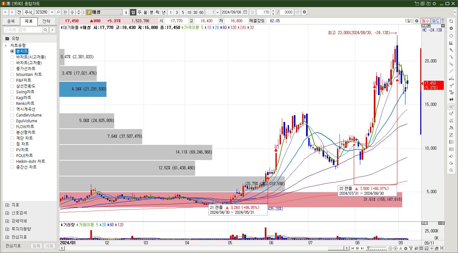Click the 60 period preset button
Viewport: 458px width, 253px height.
201,12
